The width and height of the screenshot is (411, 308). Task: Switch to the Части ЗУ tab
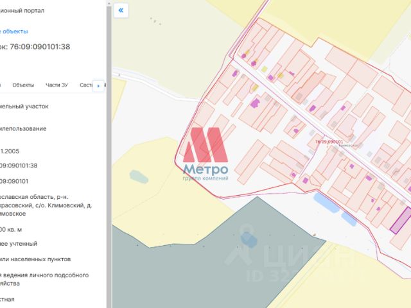pos(57,85)
